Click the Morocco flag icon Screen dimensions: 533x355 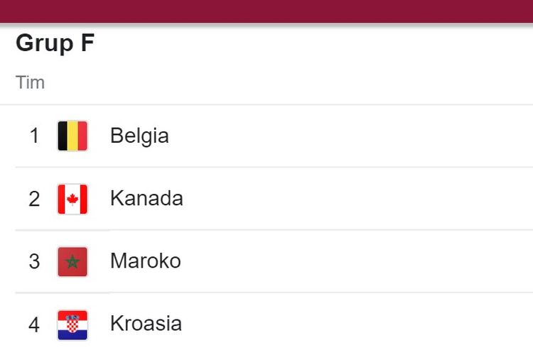coord(72,261)
